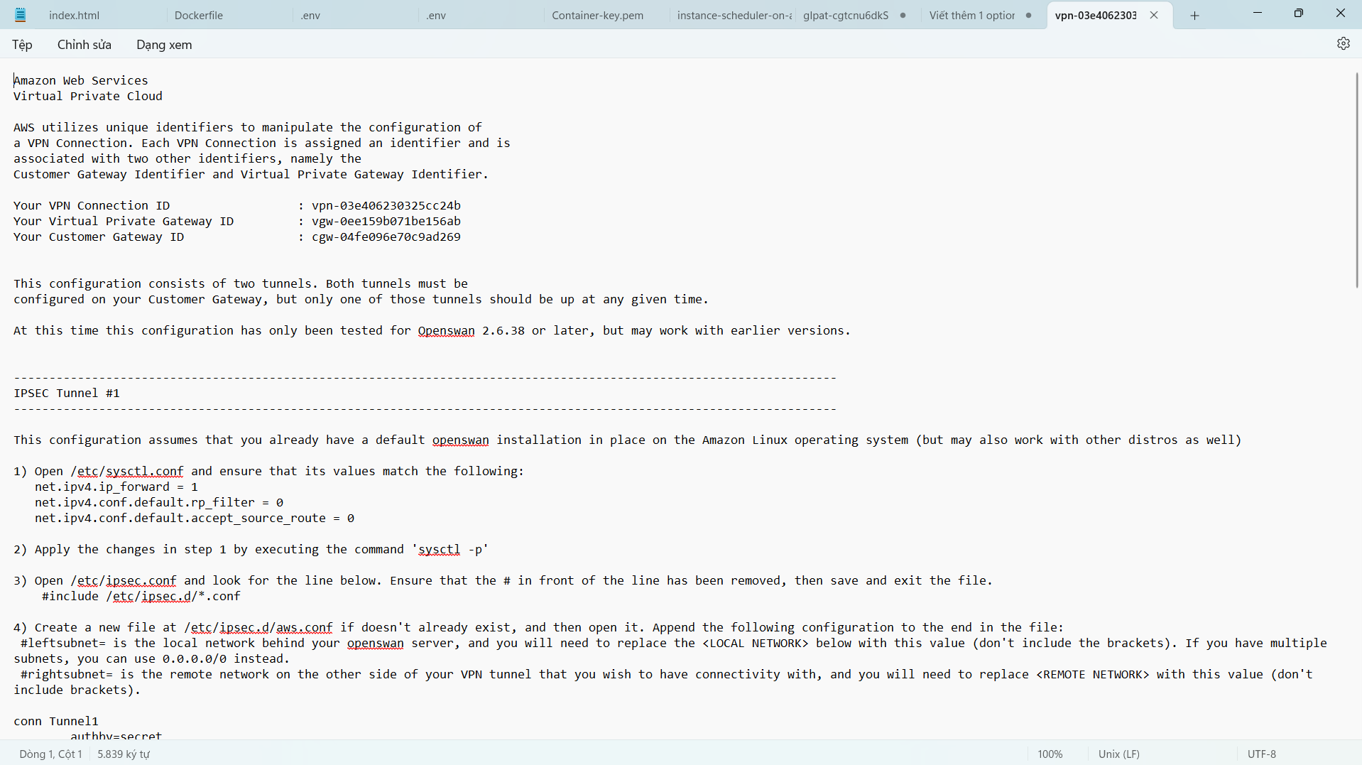
Task: Click VPN ID vpn-03e406230325cc24b text
Action: click(386, 205)
